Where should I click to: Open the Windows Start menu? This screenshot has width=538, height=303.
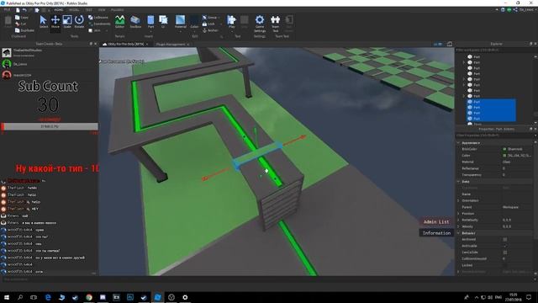(6, 297)
